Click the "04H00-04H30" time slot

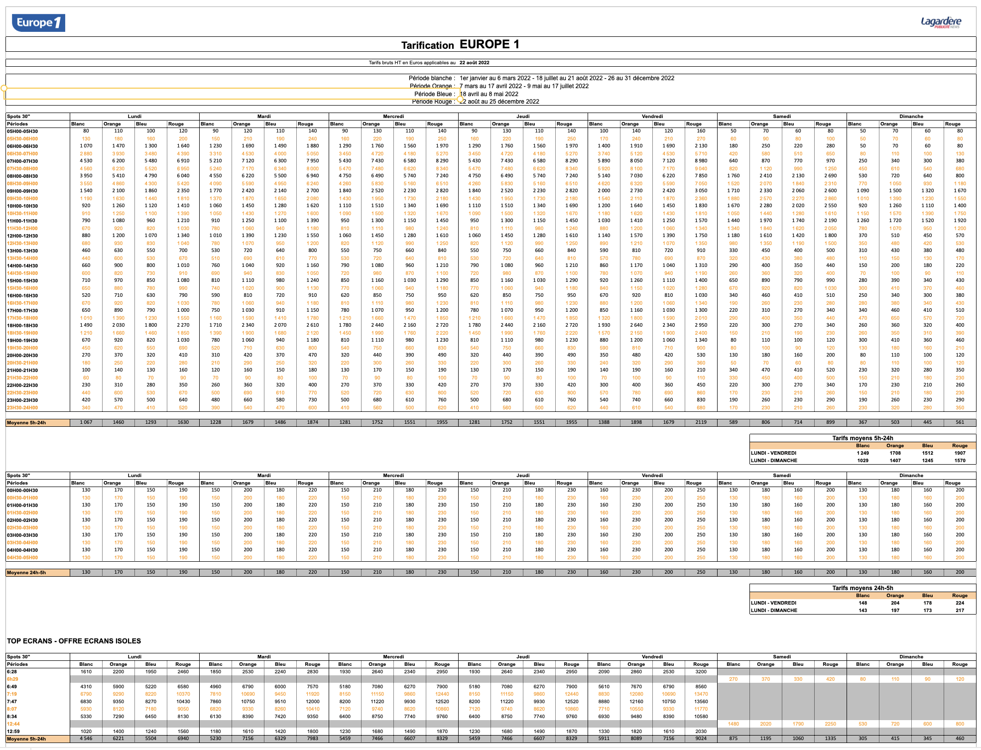[x=22, y=550]
